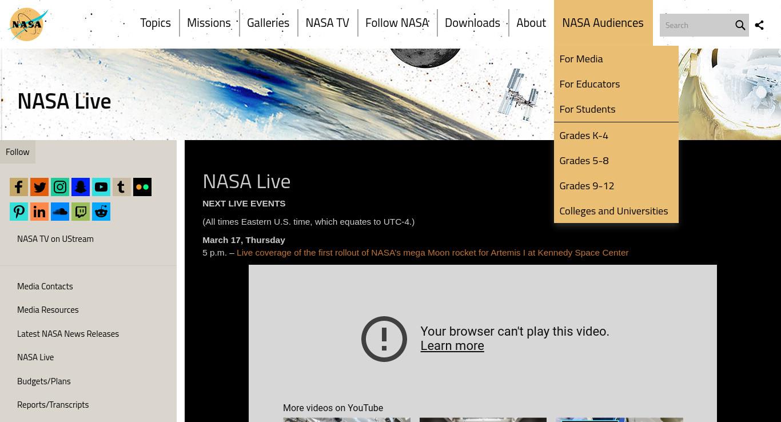Click the search magnifier icon
The image size is (781, 422).
coord(740,25)
